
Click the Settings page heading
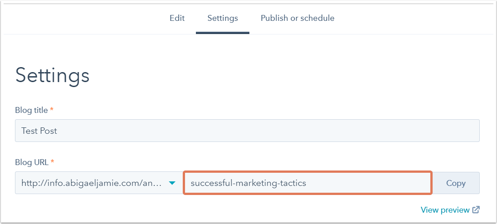coord(52,76)
